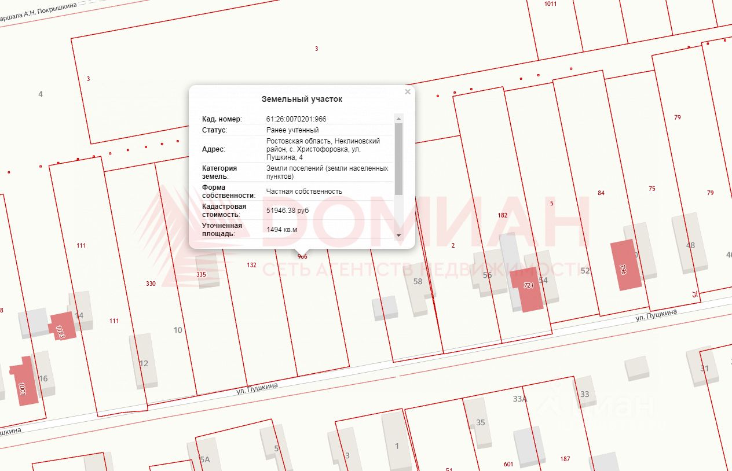732x471 pixels.
Task: Select red building 721 on the map
Action: 526,290
